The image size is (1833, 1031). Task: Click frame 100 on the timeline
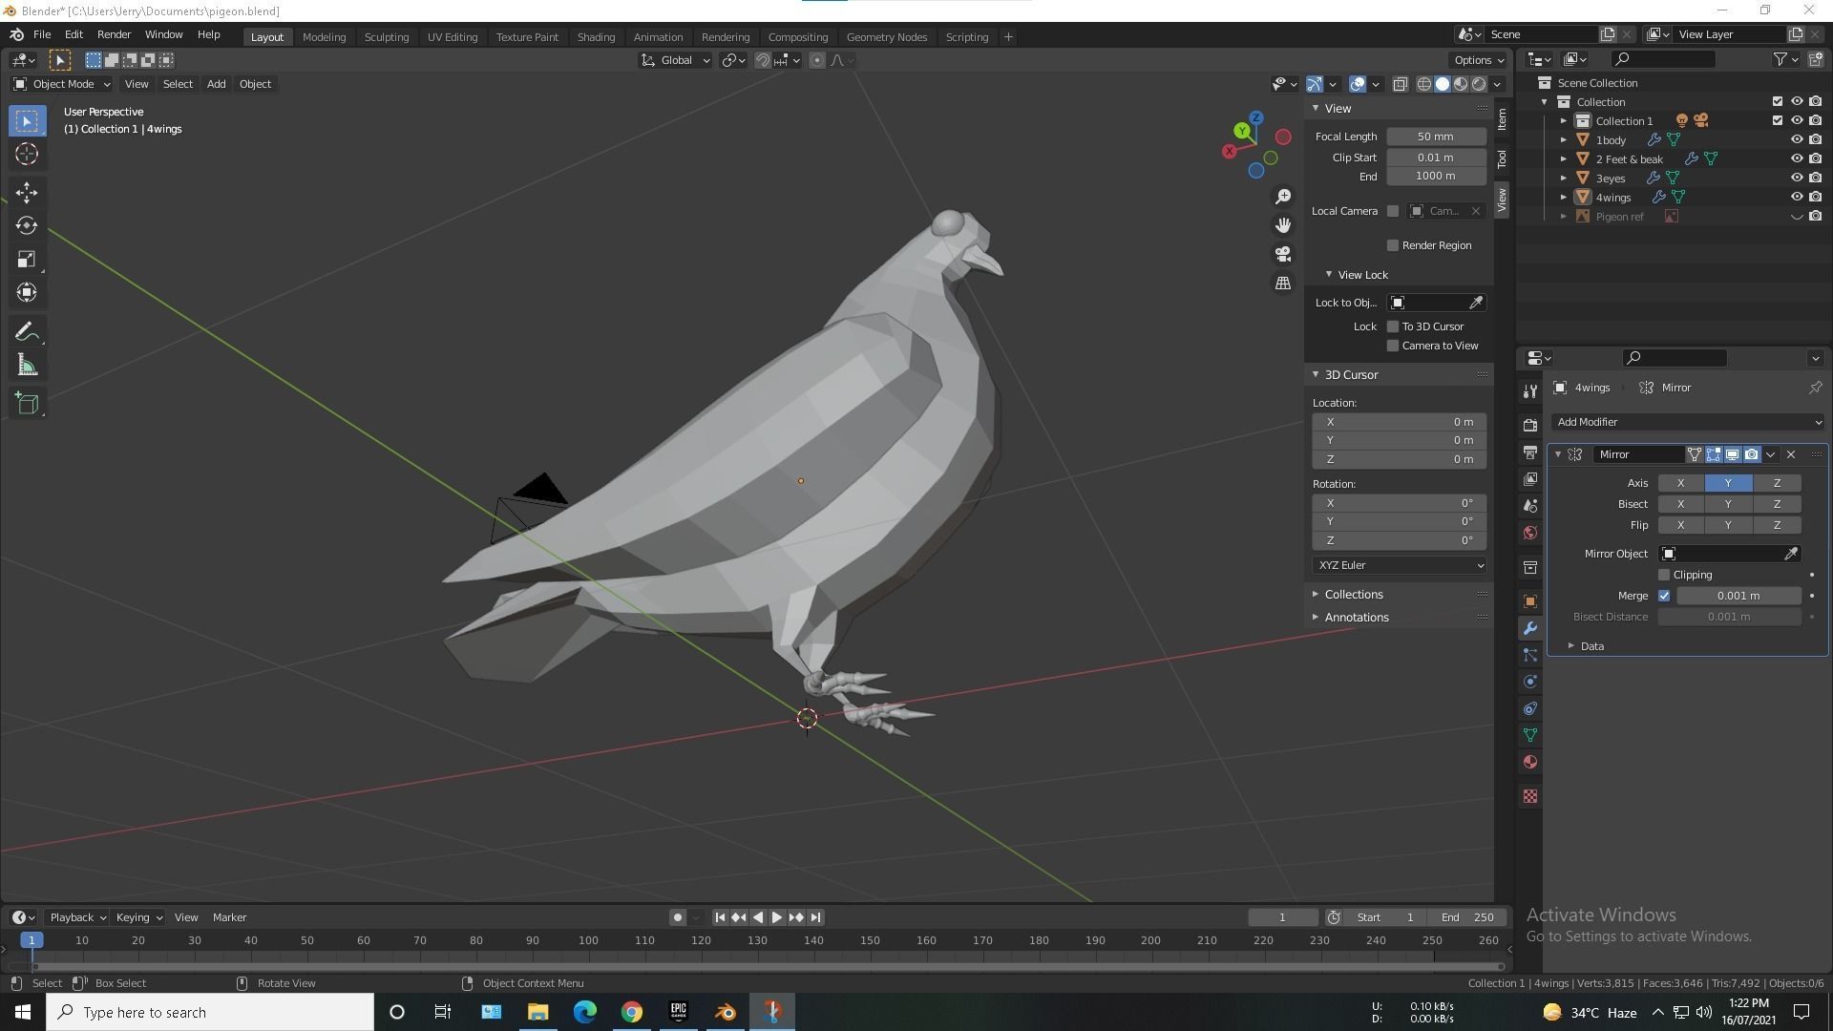coord(589,941)
